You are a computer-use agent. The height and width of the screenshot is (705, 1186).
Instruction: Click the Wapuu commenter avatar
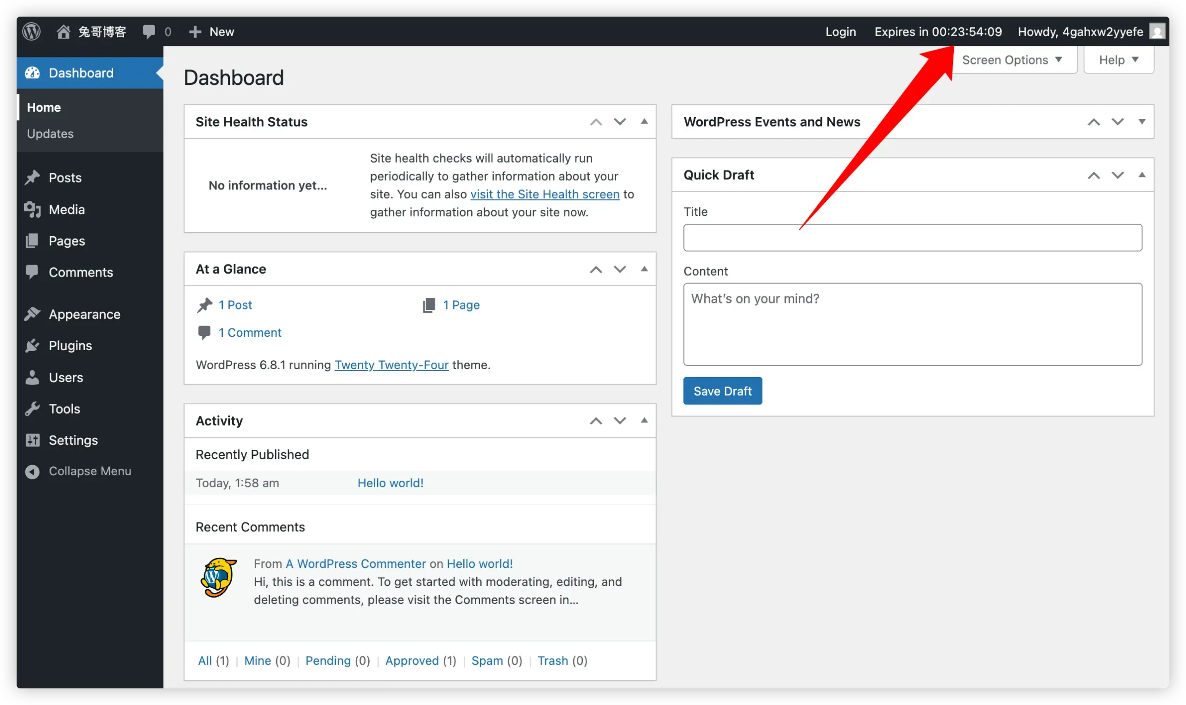pos(218,577)
